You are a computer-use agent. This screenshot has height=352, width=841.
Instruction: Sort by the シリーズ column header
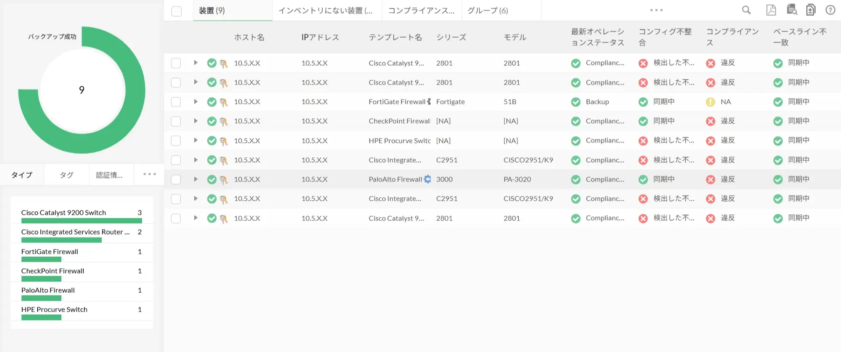pos(451,37)
